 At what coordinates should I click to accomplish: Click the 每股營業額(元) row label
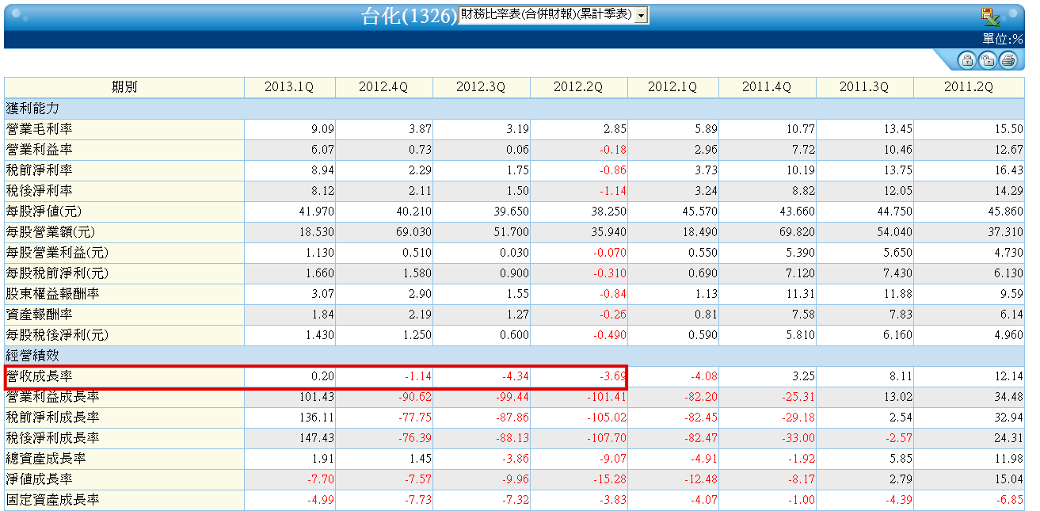tap(50, 231)
